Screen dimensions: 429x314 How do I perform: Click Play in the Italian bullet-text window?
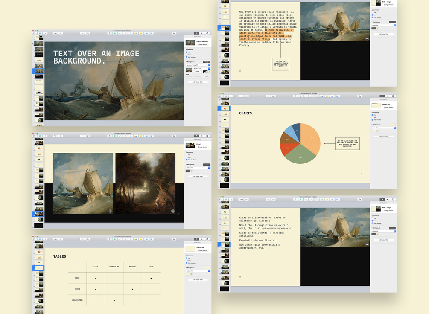click(x=268, y=199)
